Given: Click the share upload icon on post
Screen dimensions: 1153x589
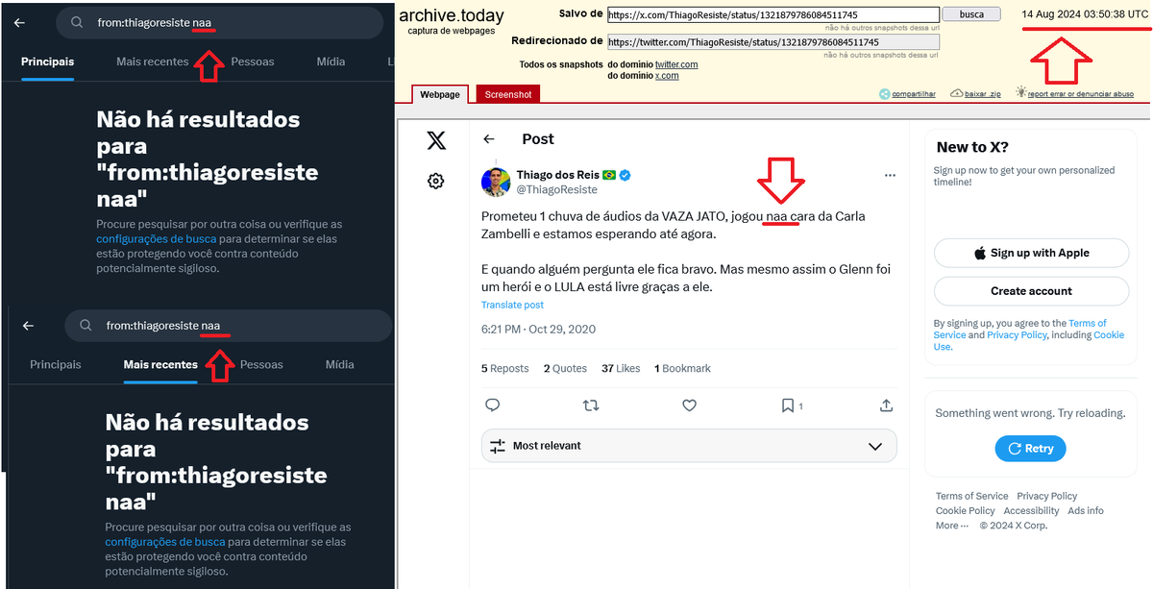Looking at the screenshot, I should (886, 405).
